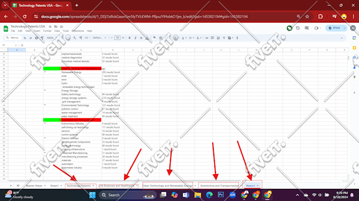This screenshot has width=359, height=201.
Task: Increase font size with plus button
Action: click(123, 38)
